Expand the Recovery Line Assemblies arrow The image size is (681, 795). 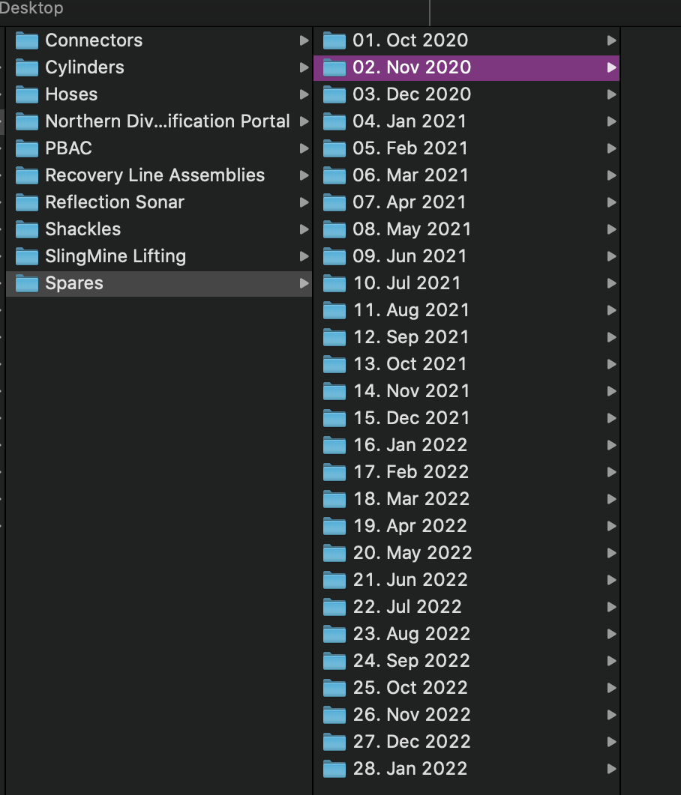[304, 175]
